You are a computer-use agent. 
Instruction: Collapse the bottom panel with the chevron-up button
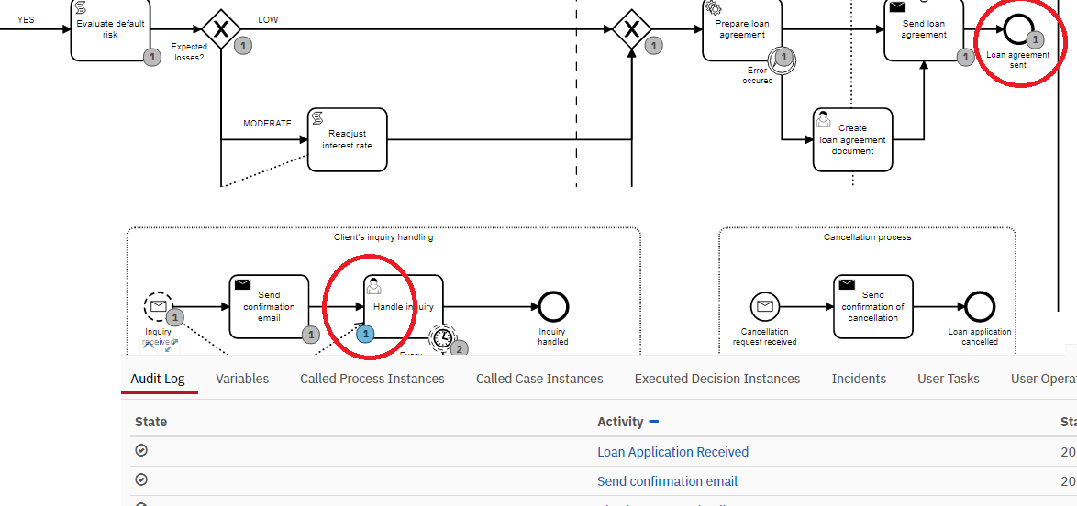pyautogui.click(x=149, y=346)
